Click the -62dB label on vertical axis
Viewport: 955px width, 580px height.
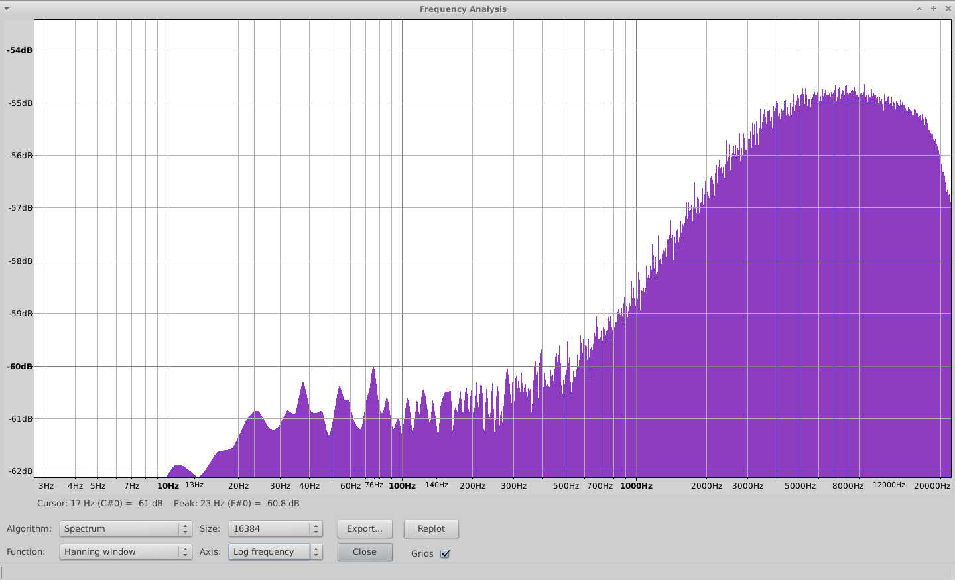coord(20,471)
